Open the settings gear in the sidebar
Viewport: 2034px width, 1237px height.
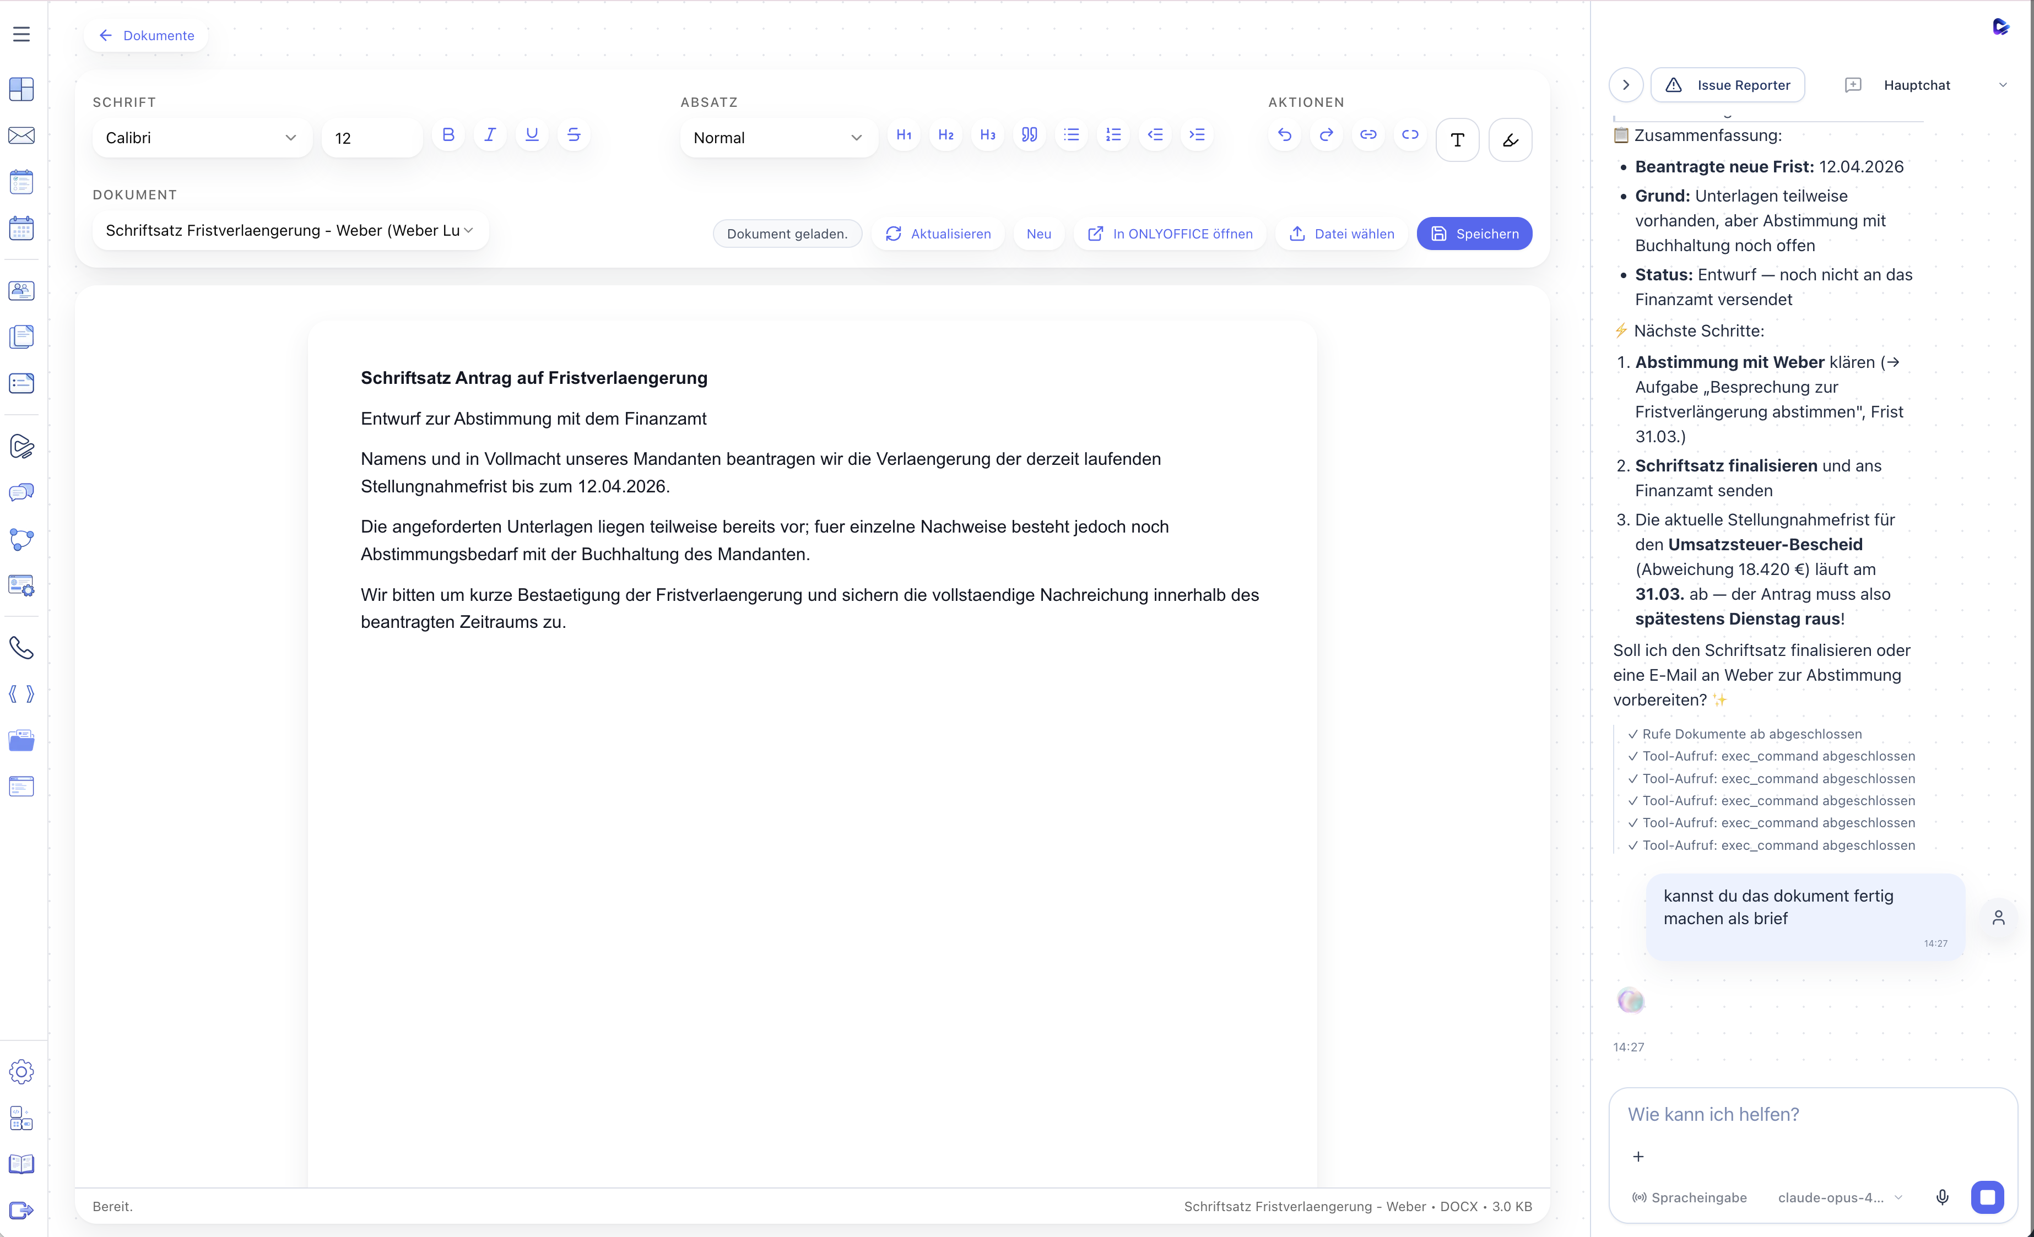point(21,1071)
